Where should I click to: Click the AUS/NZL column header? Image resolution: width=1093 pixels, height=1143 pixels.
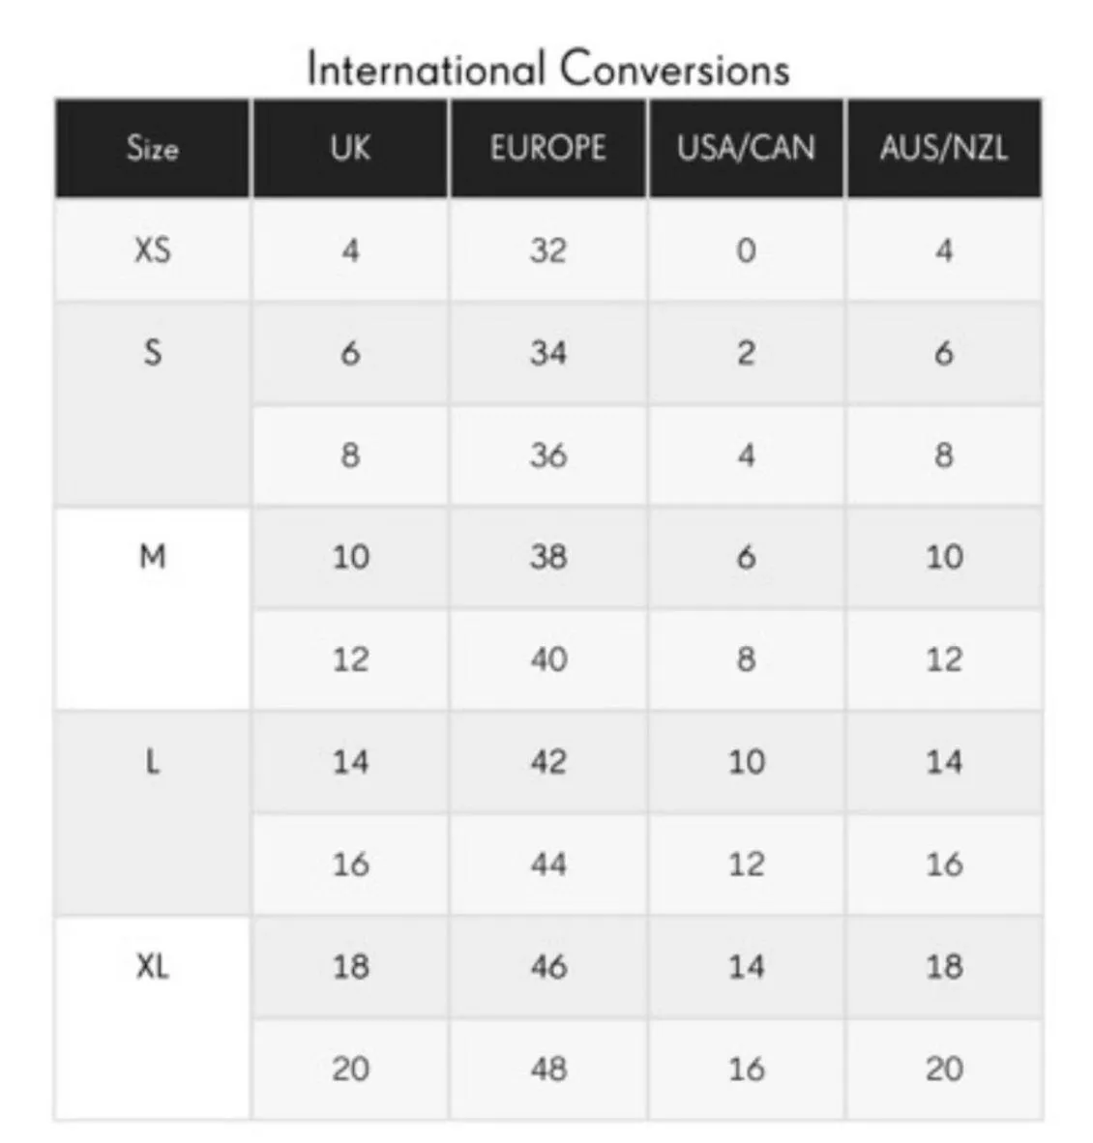pos(943,149)
